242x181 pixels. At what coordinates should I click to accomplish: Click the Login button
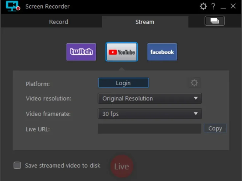point(123,83)
